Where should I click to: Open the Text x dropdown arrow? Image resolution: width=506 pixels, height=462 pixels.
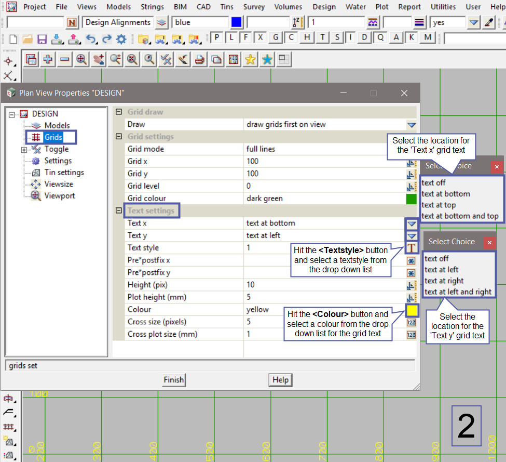412,223
